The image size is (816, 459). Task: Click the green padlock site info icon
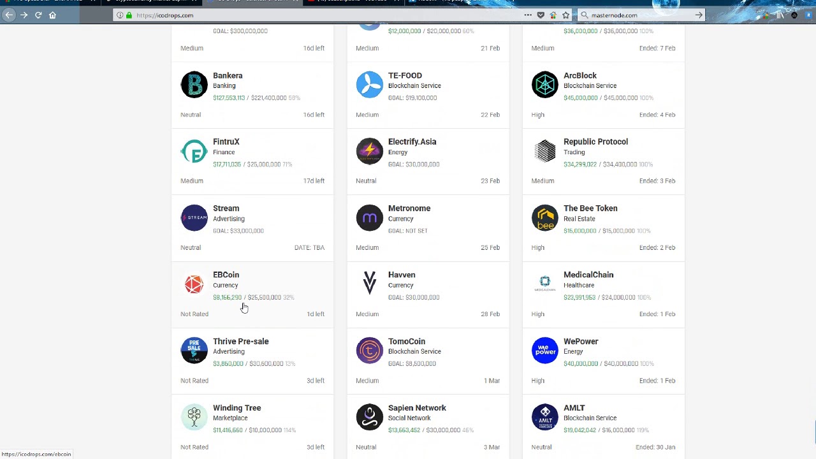coord(129,15)
